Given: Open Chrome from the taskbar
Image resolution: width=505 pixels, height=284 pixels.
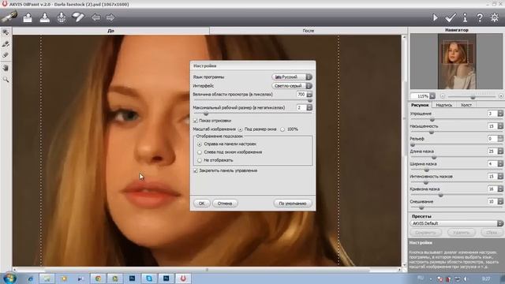Looking at the screenshot, I should click(98, 278).
